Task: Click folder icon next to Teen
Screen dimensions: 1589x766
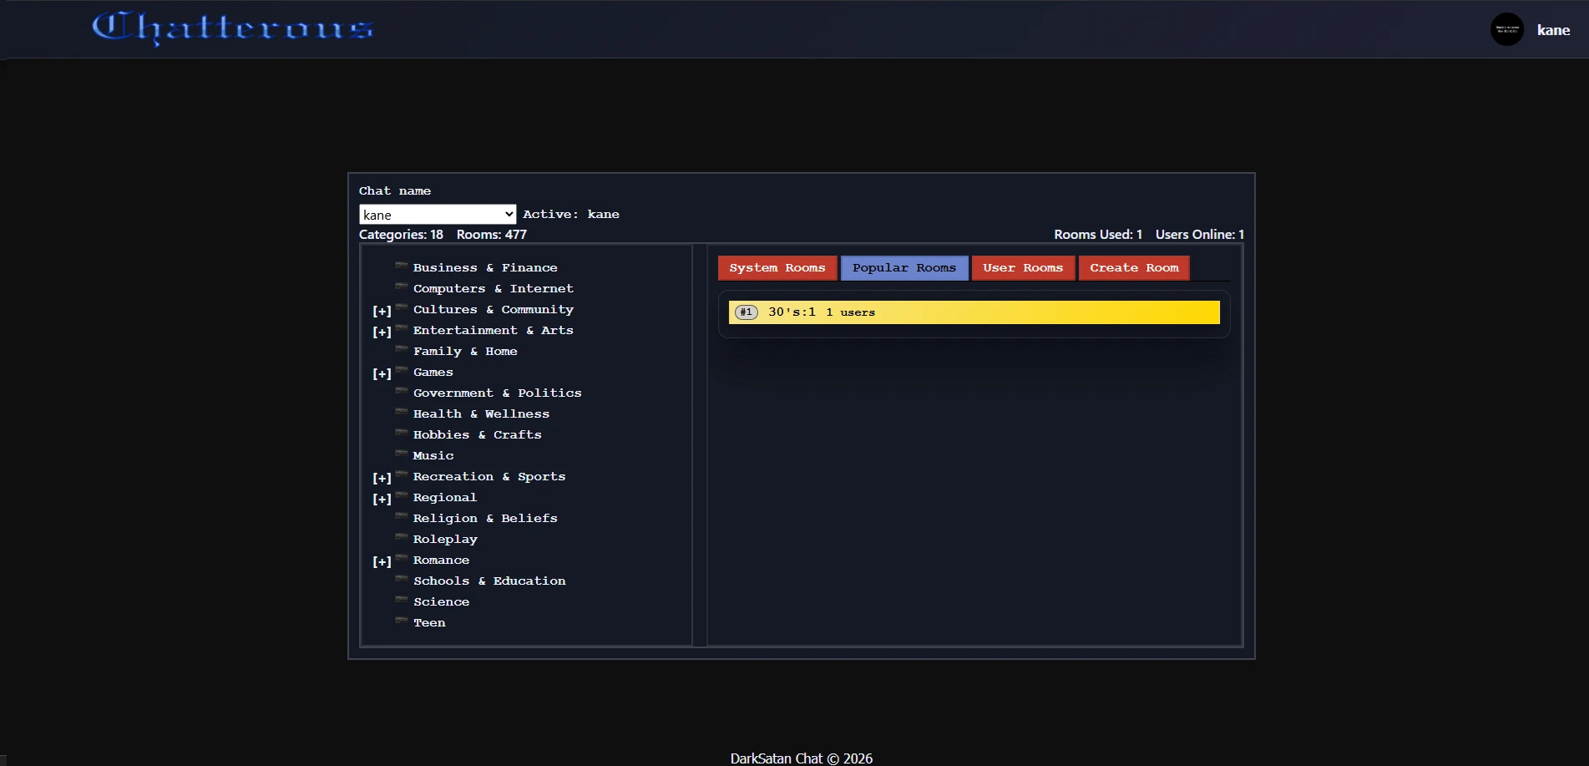Action: click(402, 621)
